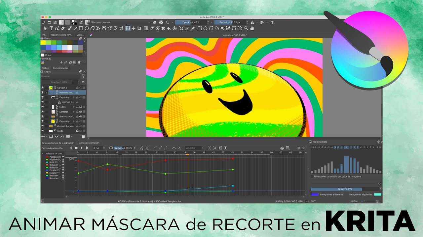Image resolution: width=423 pixels, height=237 pixels.
Task: Collapse the Máscara de tran... curves tree
Action: point(42,153)
